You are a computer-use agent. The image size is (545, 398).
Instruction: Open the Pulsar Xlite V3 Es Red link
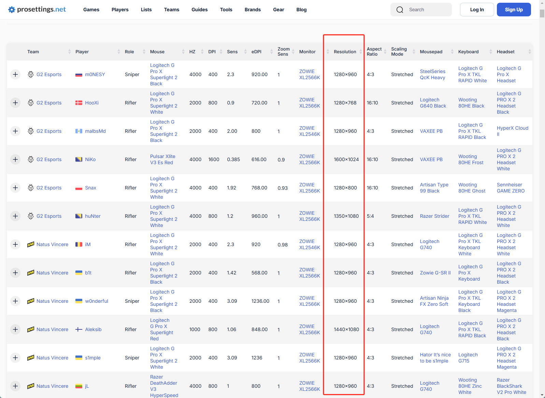(162, 159)
